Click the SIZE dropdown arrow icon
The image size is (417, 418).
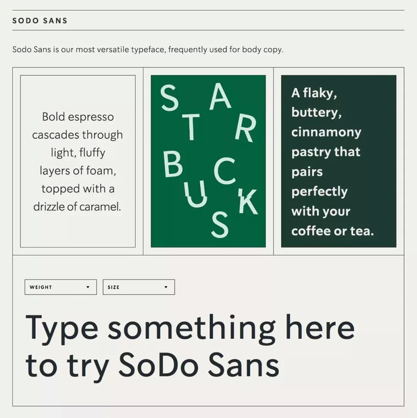point(166,287)
